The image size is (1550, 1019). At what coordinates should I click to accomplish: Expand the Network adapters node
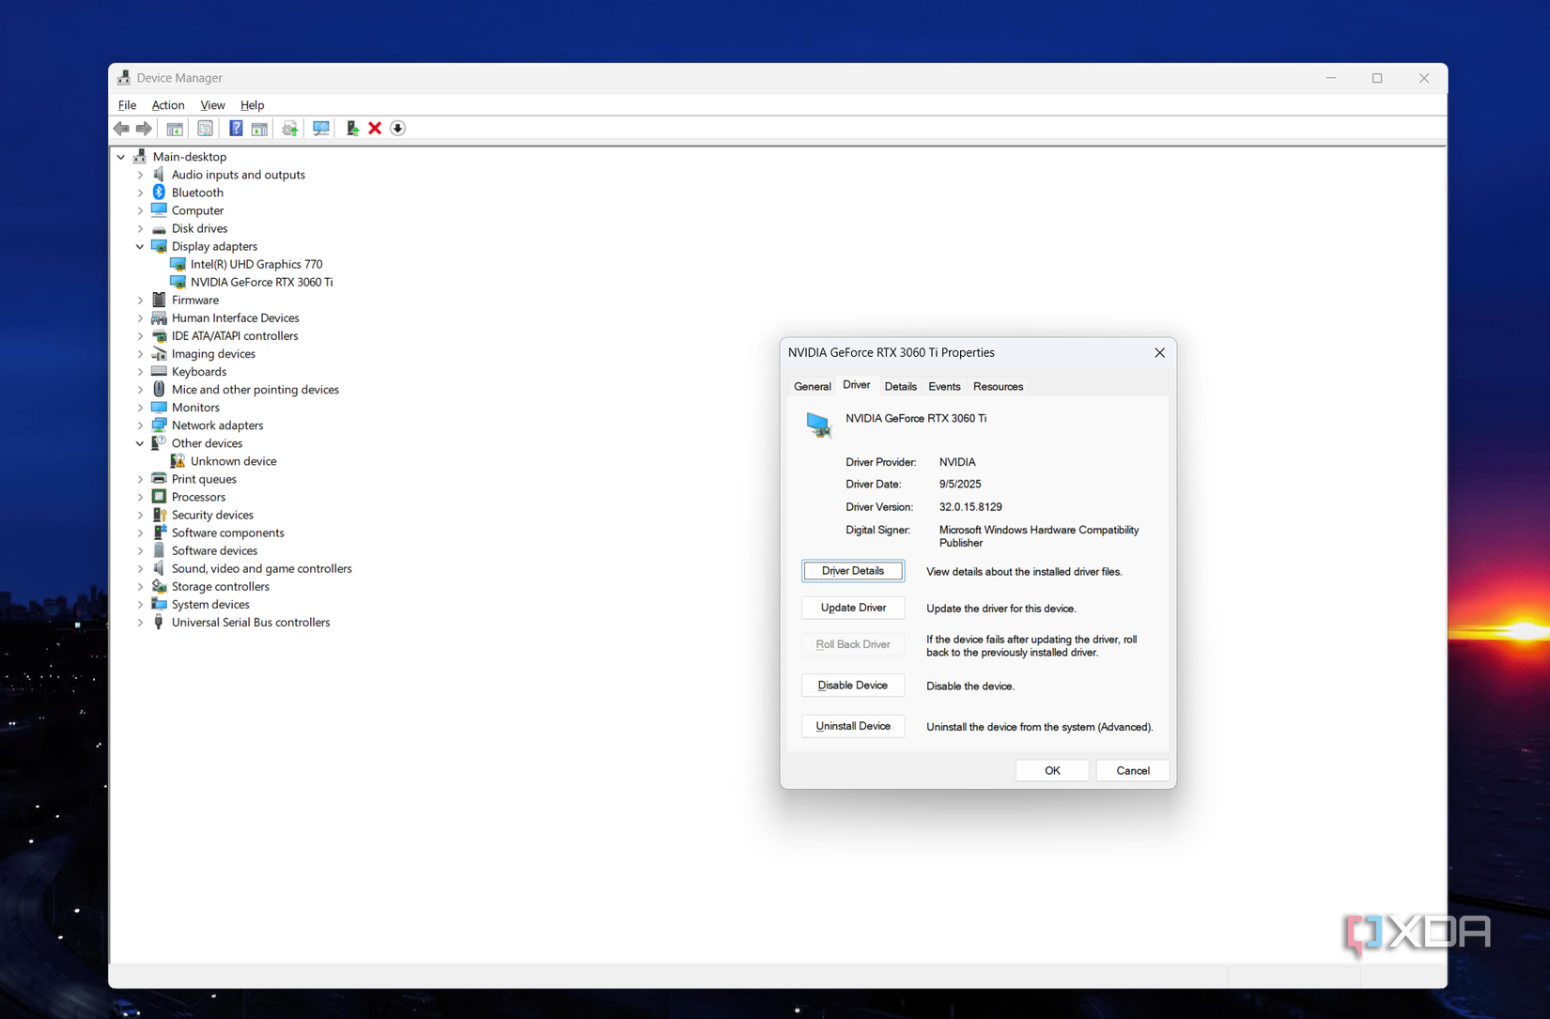pos(140,425)
